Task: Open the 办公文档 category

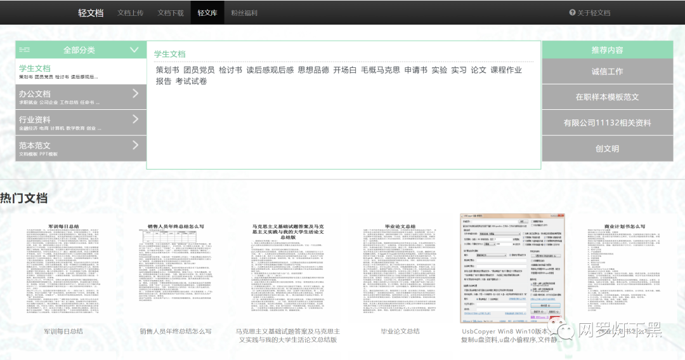Action: tap(81, 97)
